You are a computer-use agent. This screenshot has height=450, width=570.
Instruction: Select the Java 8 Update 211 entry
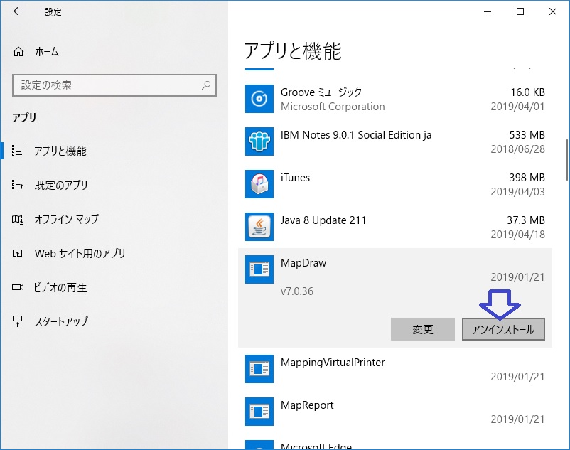323,220
